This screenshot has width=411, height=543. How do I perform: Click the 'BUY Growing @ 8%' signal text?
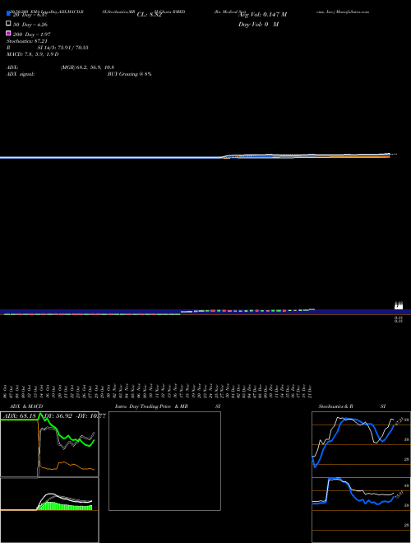click(129, 74)
